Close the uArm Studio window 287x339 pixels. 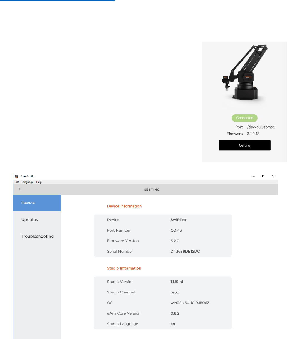273,176
